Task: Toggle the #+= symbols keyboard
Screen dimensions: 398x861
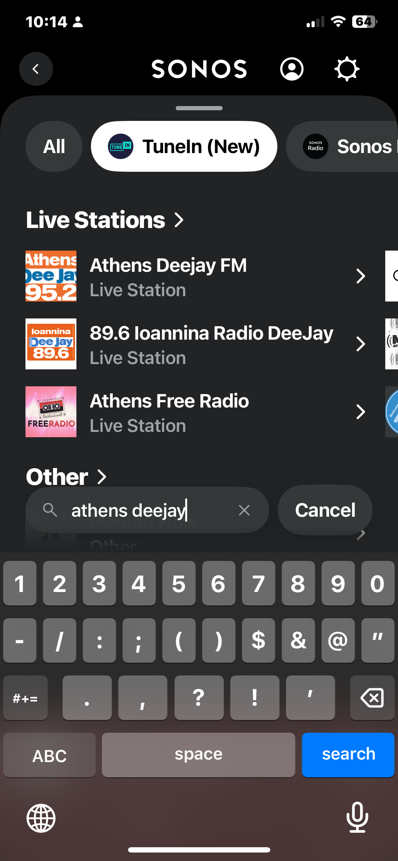Action: click(x=25, y=698)
